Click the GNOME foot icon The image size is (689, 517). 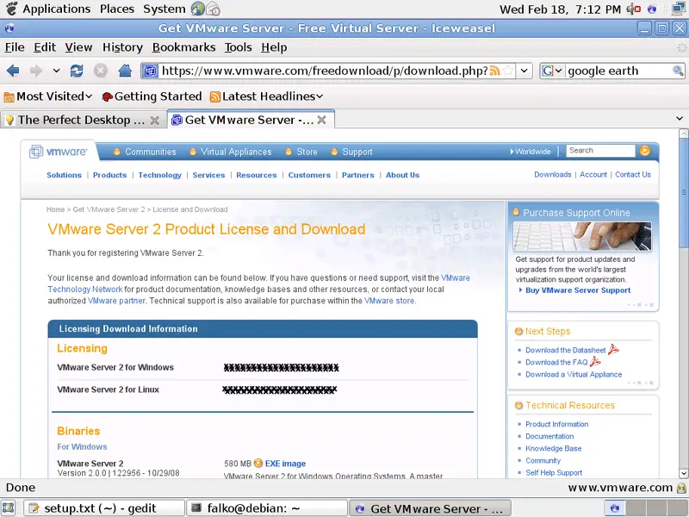pyautogui.click(x=12, y=9)
